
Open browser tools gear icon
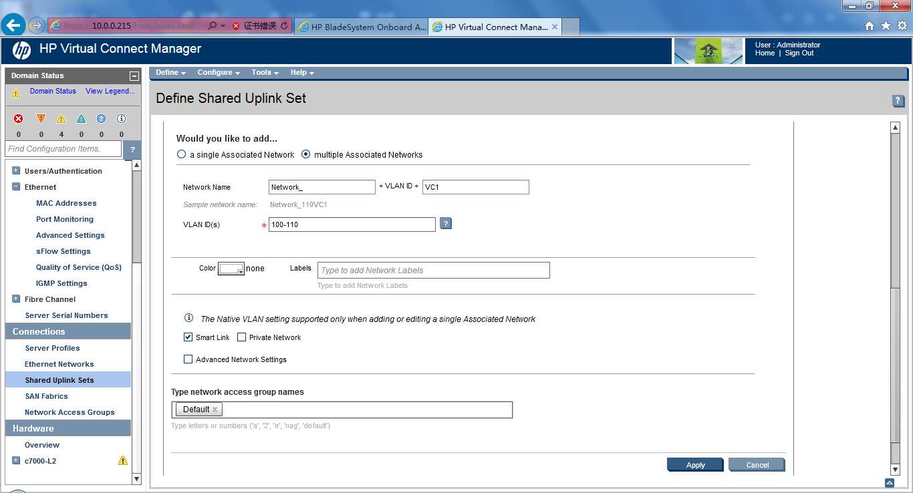(x=902, y=26)
